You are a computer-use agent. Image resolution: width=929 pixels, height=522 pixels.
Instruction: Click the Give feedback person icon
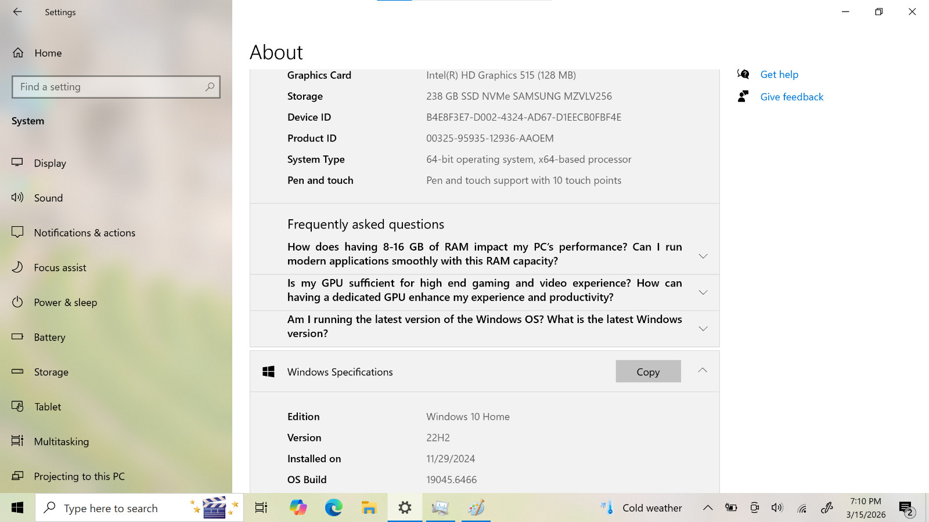point(743,96)
